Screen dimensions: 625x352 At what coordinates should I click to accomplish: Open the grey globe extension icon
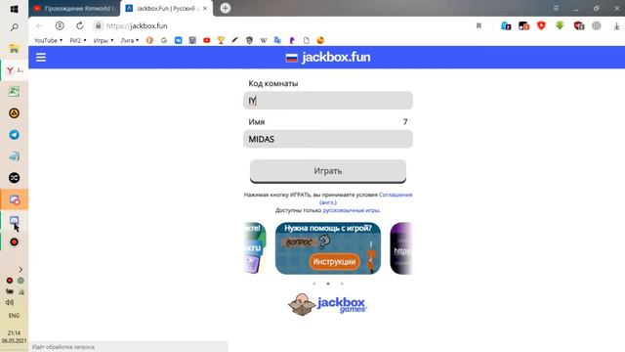[597, 25]
